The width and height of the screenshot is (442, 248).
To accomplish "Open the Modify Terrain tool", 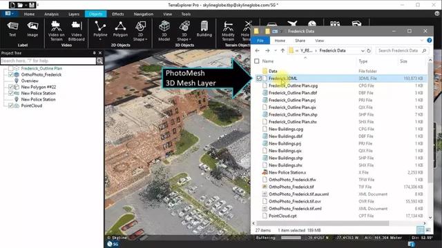I will [x=228, y=31].
